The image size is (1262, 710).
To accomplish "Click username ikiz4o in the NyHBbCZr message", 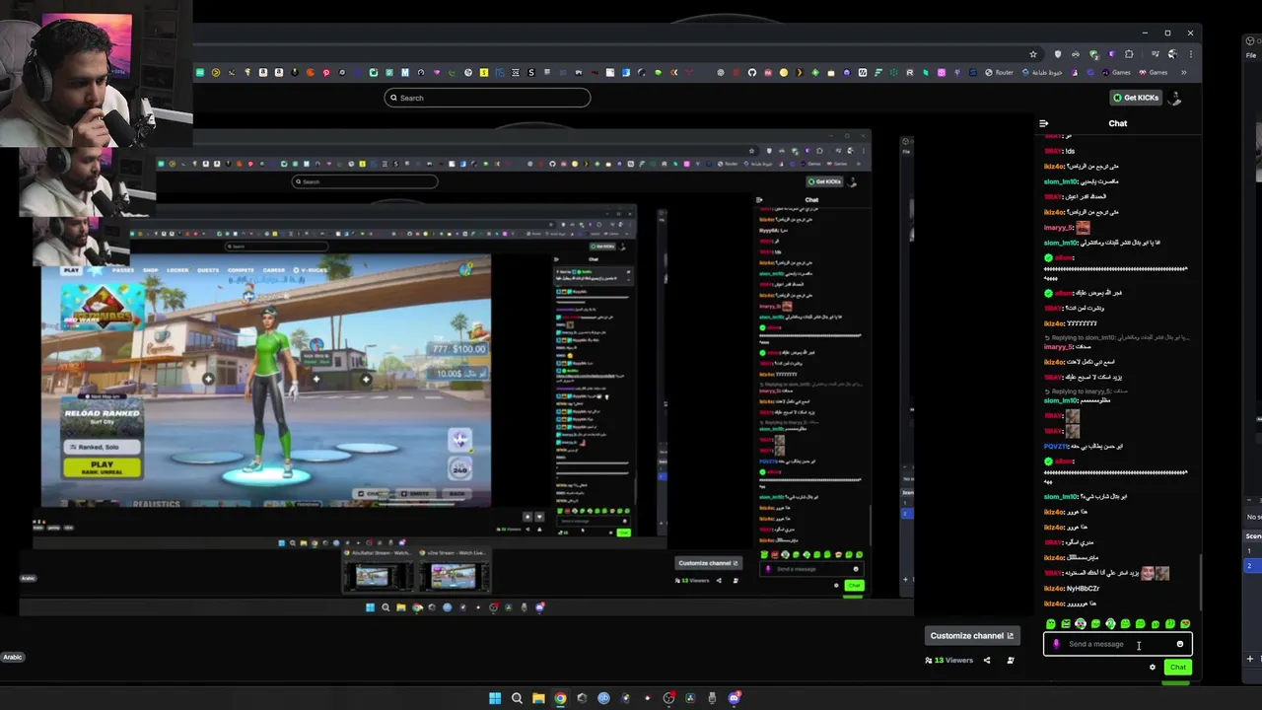I will [x=1053, y=589].
